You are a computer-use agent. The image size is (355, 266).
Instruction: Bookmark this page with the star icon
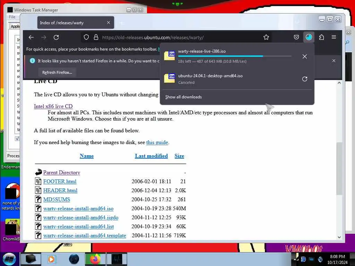click(x=266, y=37)
